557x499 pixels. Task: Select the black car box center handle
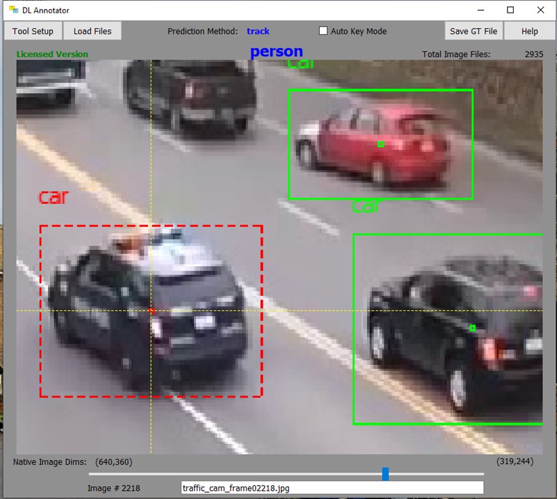[x=473, y=328]
